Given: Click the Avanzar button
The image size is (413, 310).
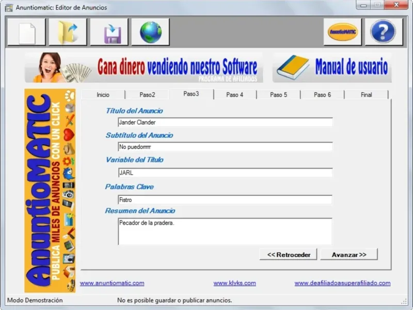Looking at the screenshot, I should tap(349, 255).
